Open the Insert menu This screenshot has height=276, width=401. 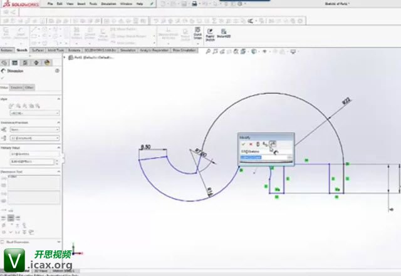tap(81, 4)
